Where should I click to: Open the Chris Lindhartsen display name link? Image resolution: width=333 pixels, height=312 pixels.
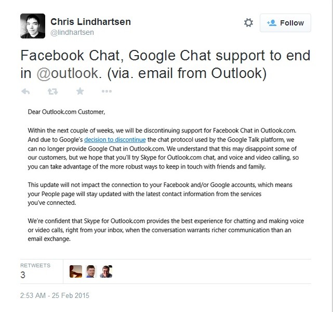[x=91, y=21]
